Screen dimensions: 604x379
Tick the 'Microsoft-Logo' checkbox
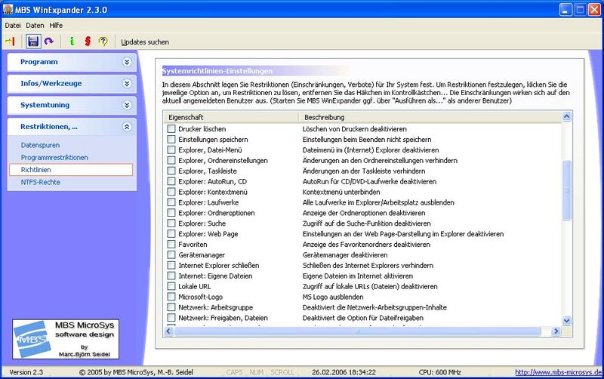(x=171, y=297)
